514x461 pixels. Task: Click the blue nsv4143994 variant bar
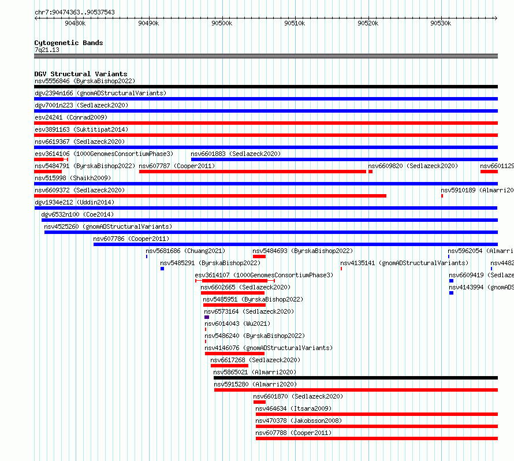tap(452, 293)
